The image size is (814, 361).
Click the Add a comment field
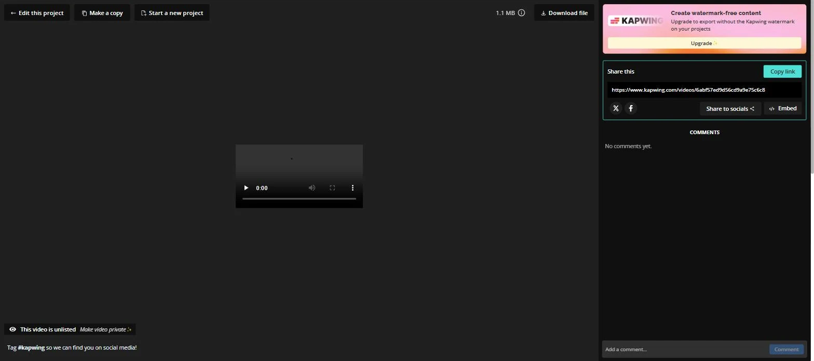(x=685, y=349)
